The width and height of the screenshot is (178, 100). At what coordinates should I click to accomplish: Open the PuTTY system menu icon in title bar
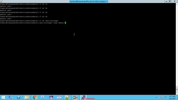[1, 1]
